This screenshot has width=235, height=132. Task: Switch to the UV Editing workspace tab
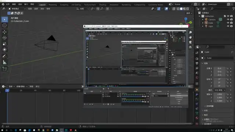point(76,5)
